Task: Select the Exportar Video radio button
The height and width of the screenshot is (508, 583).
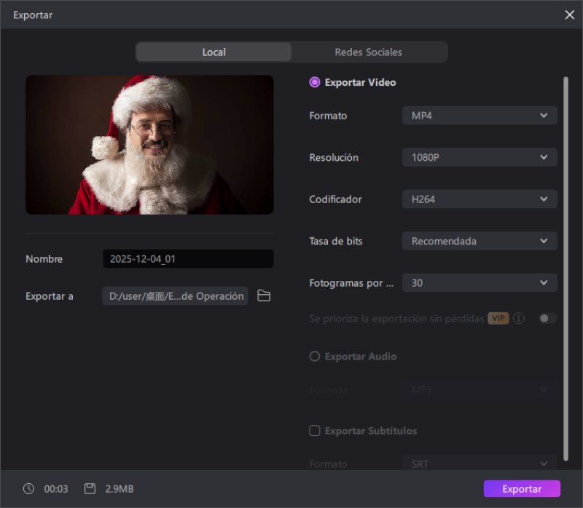Action: tap(314, 82)
